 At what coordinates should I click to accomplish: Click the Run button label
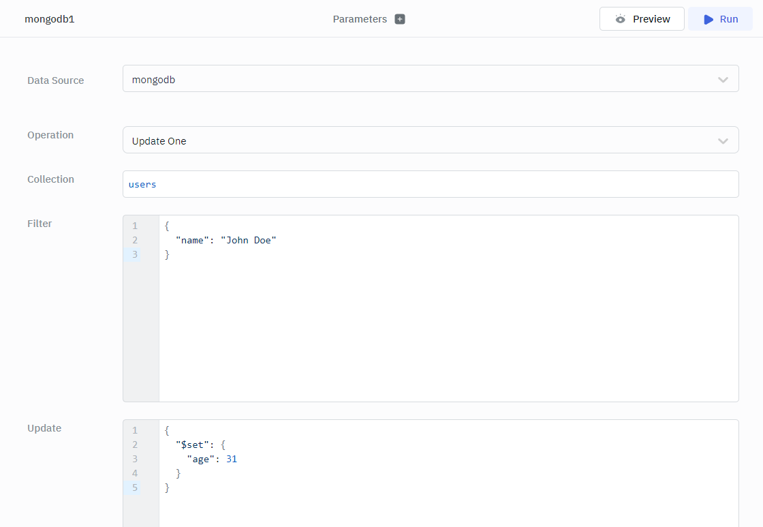pyautogui.click(x=729, y=19)
